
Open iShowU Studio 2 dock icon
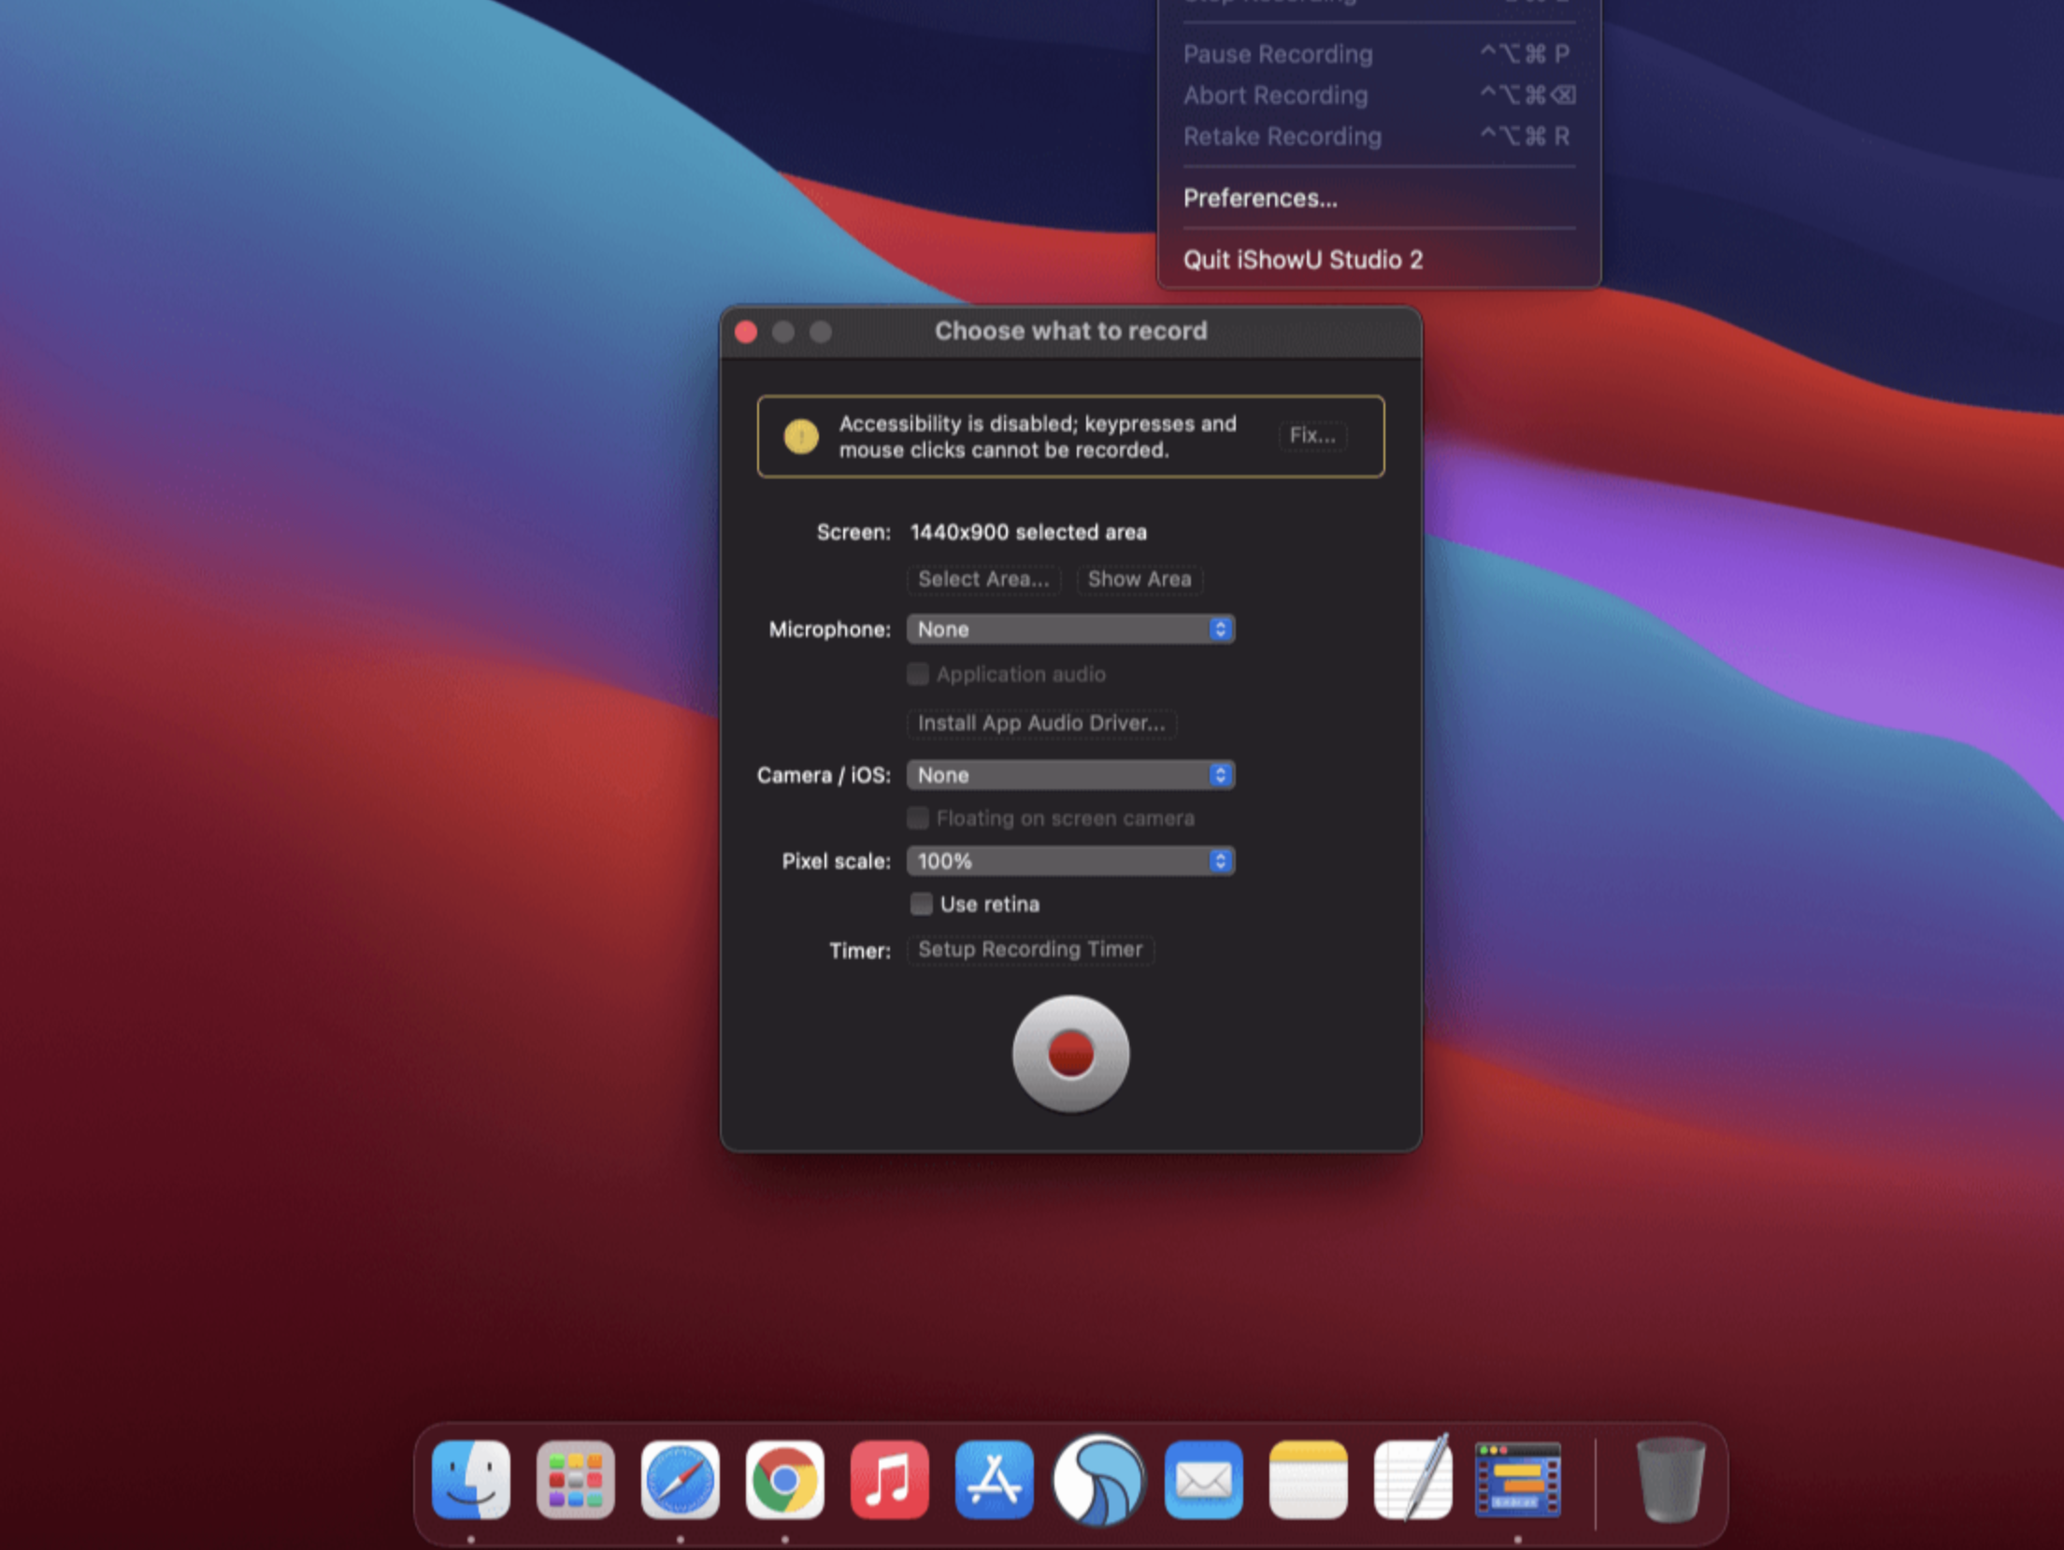[x=1518, y=1480]
